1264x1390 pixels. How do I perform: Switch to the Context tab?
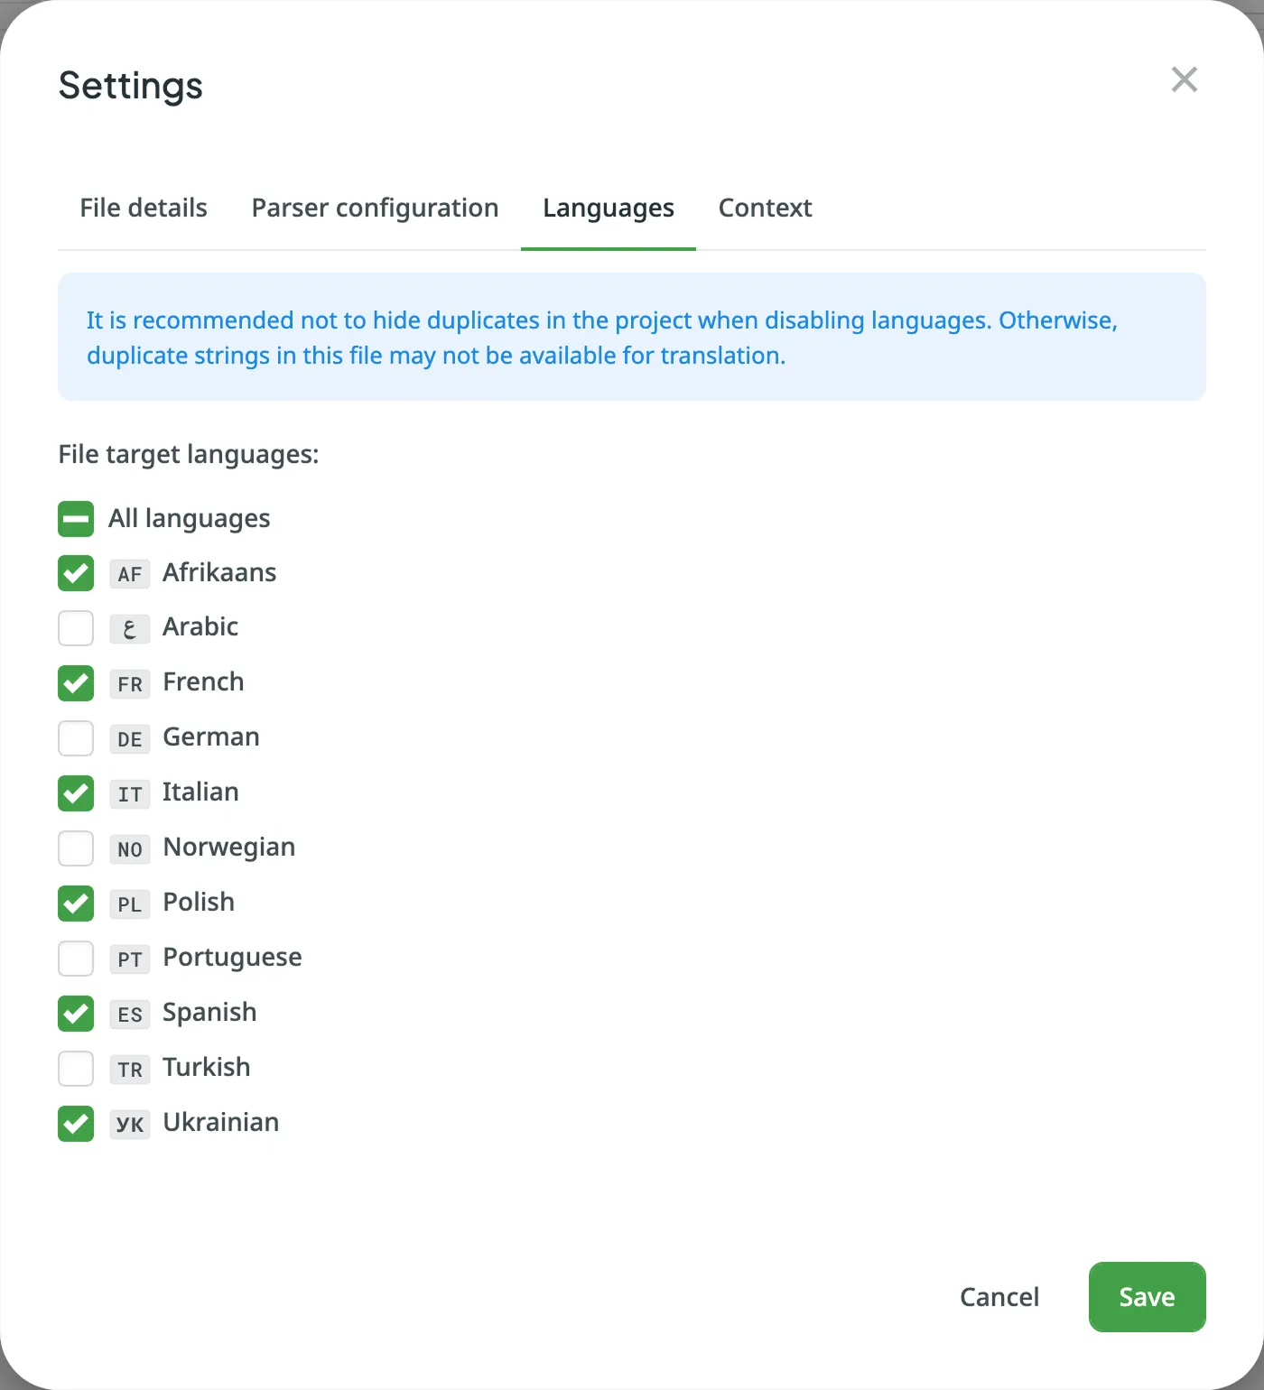(764, 208)
